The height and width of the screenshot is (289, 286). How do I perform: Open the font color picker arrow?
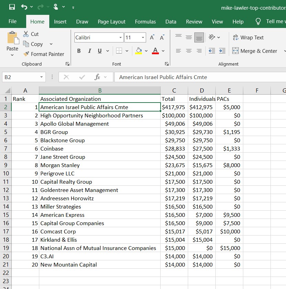click(x=163, y=51)
